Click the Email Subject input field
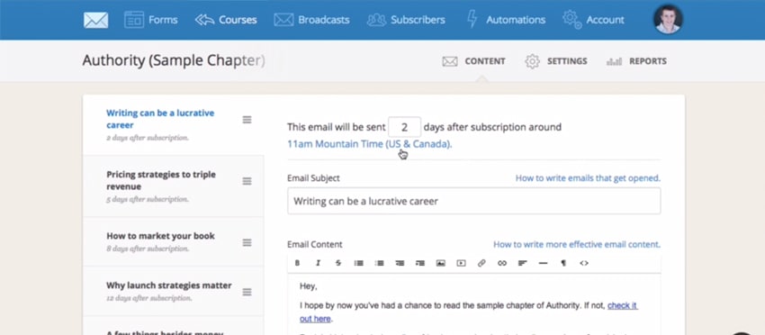 pyautogui.click(x=473, y=201)
